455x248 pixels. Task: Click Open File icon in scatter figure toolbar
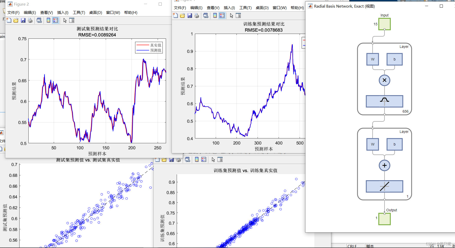[164, 160]
